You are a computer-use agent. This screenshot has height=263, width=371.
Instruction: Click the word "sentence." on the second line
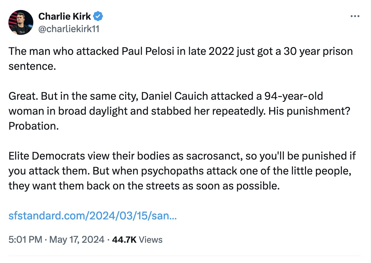(x=32, y=66)
